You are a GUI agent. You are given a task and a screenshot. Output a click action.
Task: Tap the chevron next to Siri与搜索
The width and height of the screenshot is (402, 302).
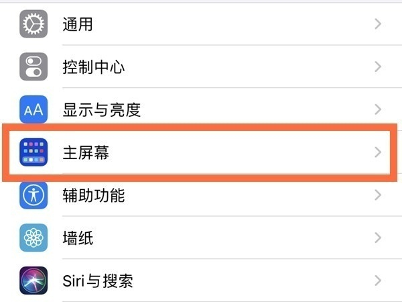coord(378,280)
